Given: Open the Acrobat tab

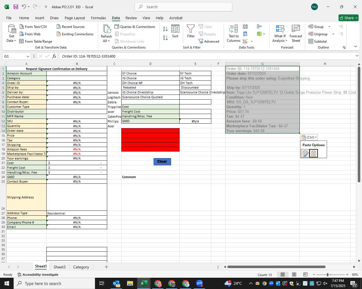Looking at the screenshot, I should [176, 18].
